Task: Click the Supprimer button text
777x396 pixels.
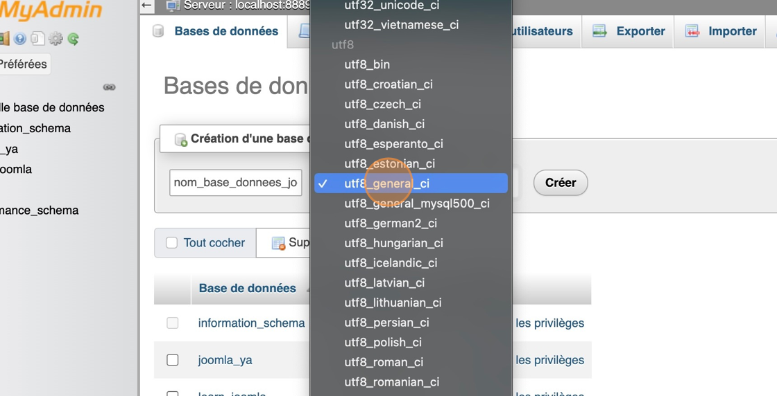Action: coord(299,243)
